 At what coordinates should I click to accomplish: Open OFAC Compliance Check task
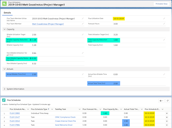point(65,117)
